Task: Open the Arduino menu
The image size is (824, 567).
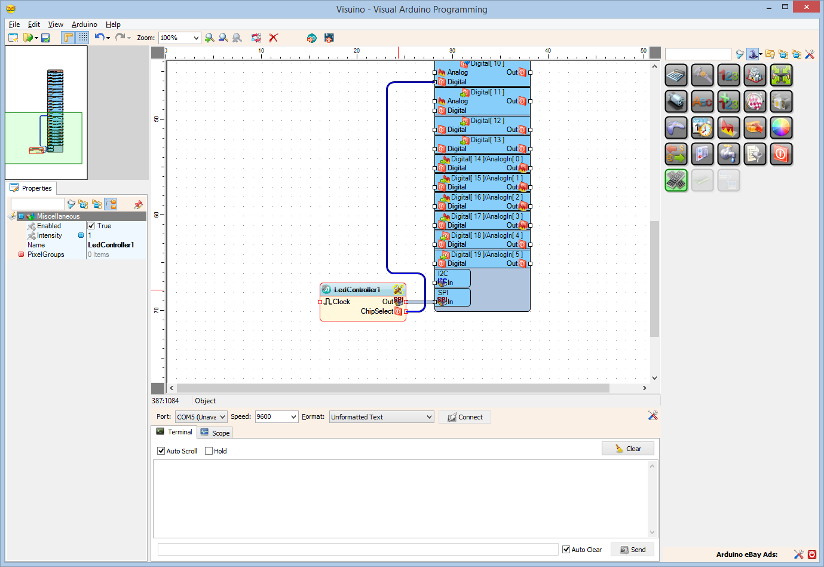Action: coord(84,24)
